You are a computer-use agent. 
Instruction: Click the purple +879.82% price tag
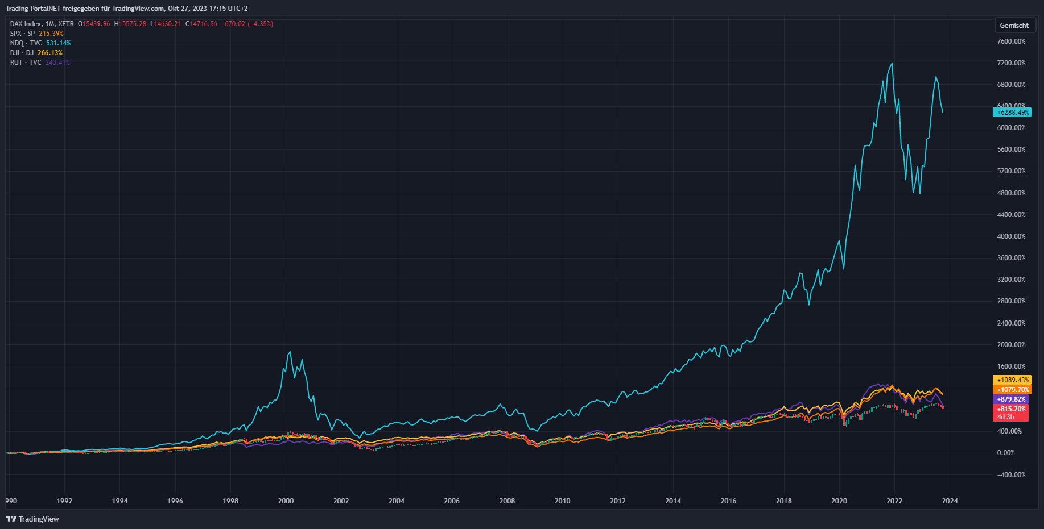[1011, 399]
